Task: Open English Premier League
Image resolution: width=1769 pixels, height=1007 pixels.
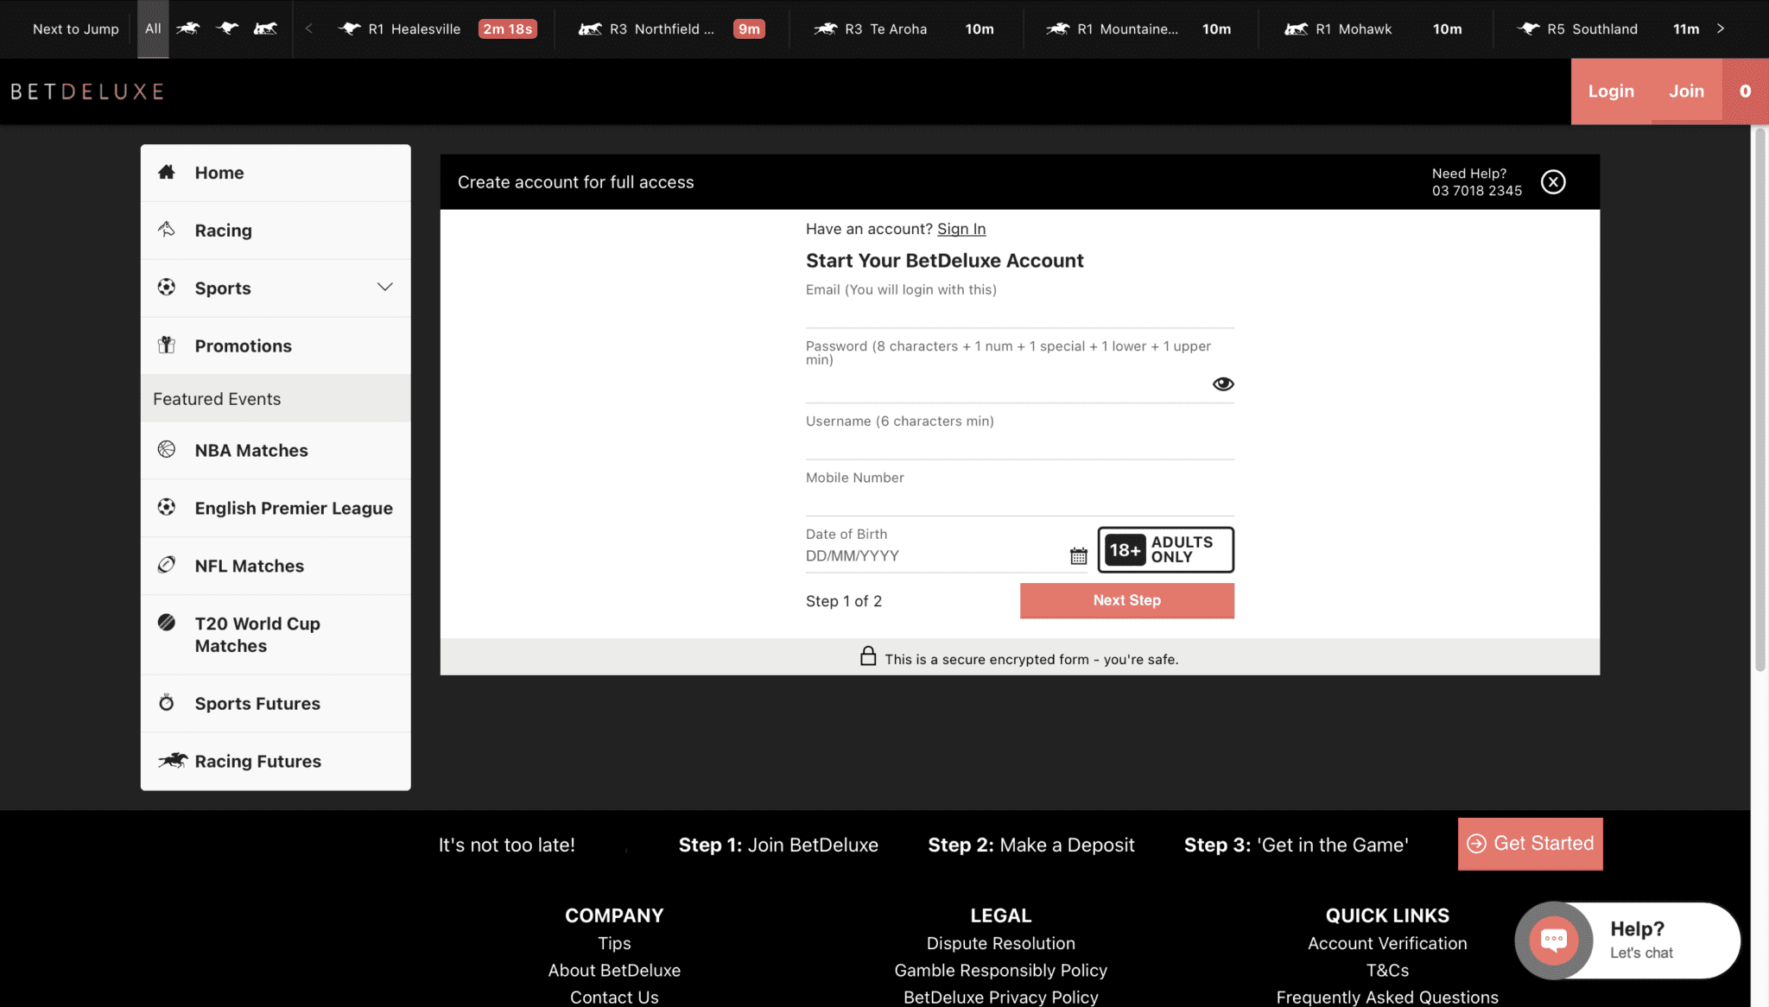Action: point(276,509)
